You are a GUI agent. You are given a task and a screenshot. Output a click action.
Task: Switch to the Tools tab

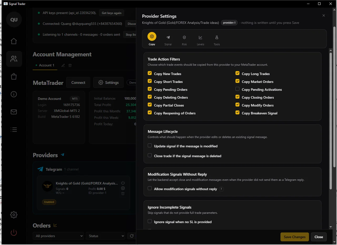click(x=217, y=40)
